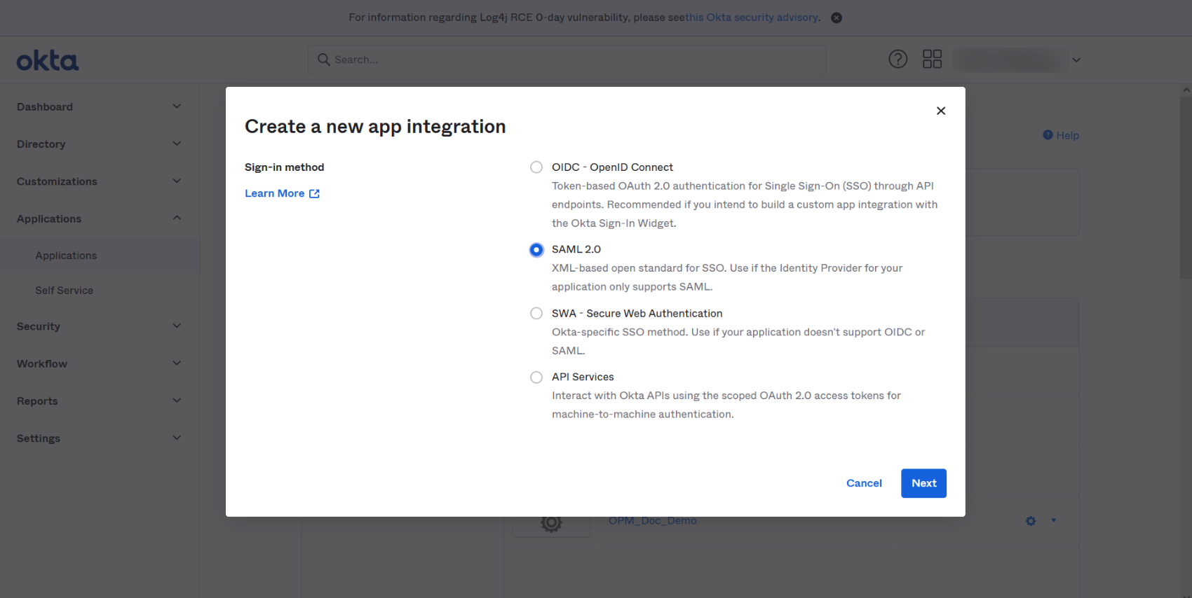This screenshot has width=1192, height=598.
Task: Choose SWA - Secure Web Authentication radio
Action: pos(536,314)
